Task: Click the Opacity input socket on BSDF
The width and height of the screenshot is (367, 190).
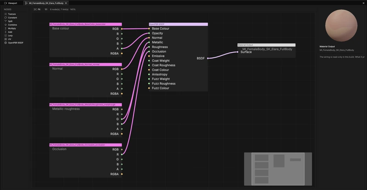Action: coord(149,33)
